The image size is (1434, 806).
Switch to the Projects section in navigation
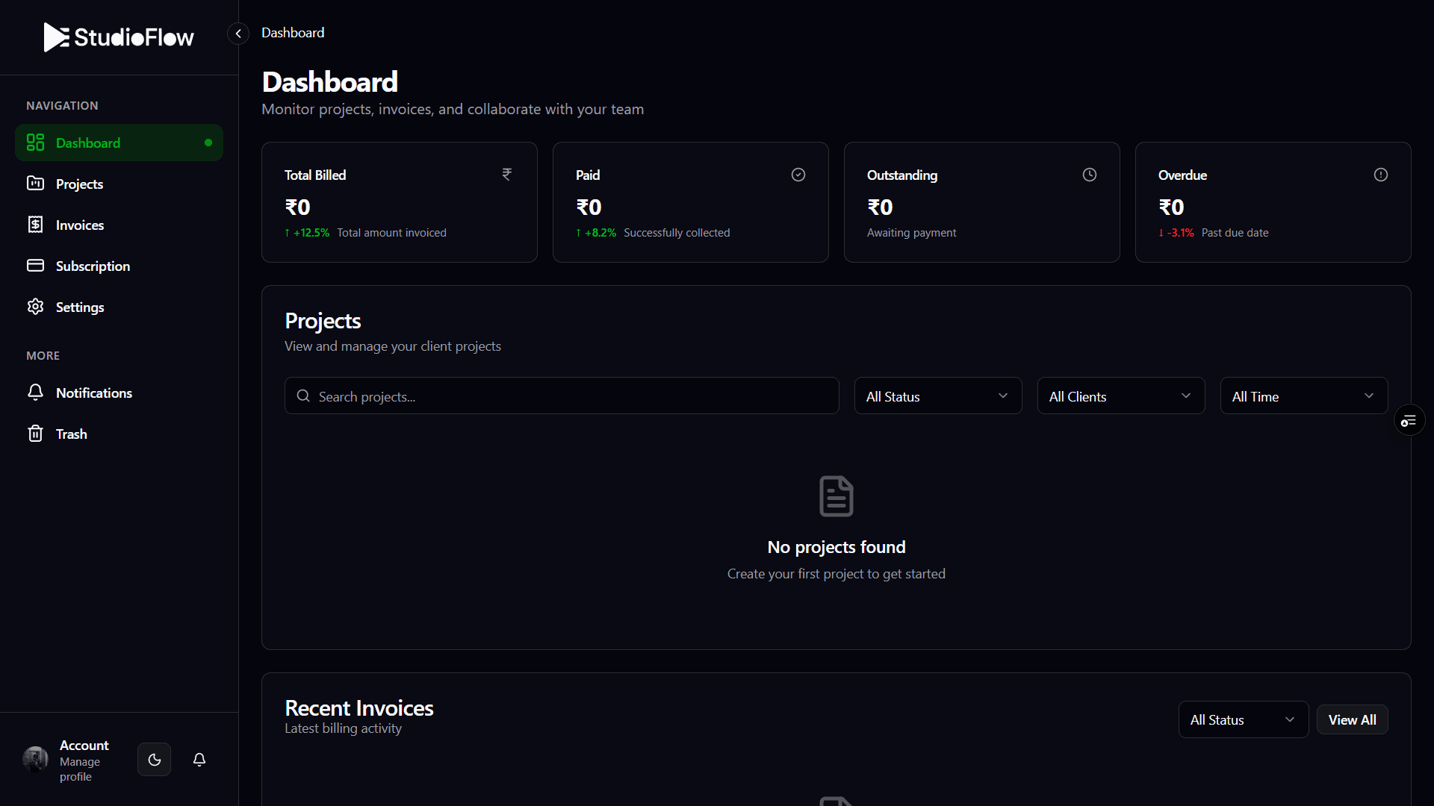point(80,184)
